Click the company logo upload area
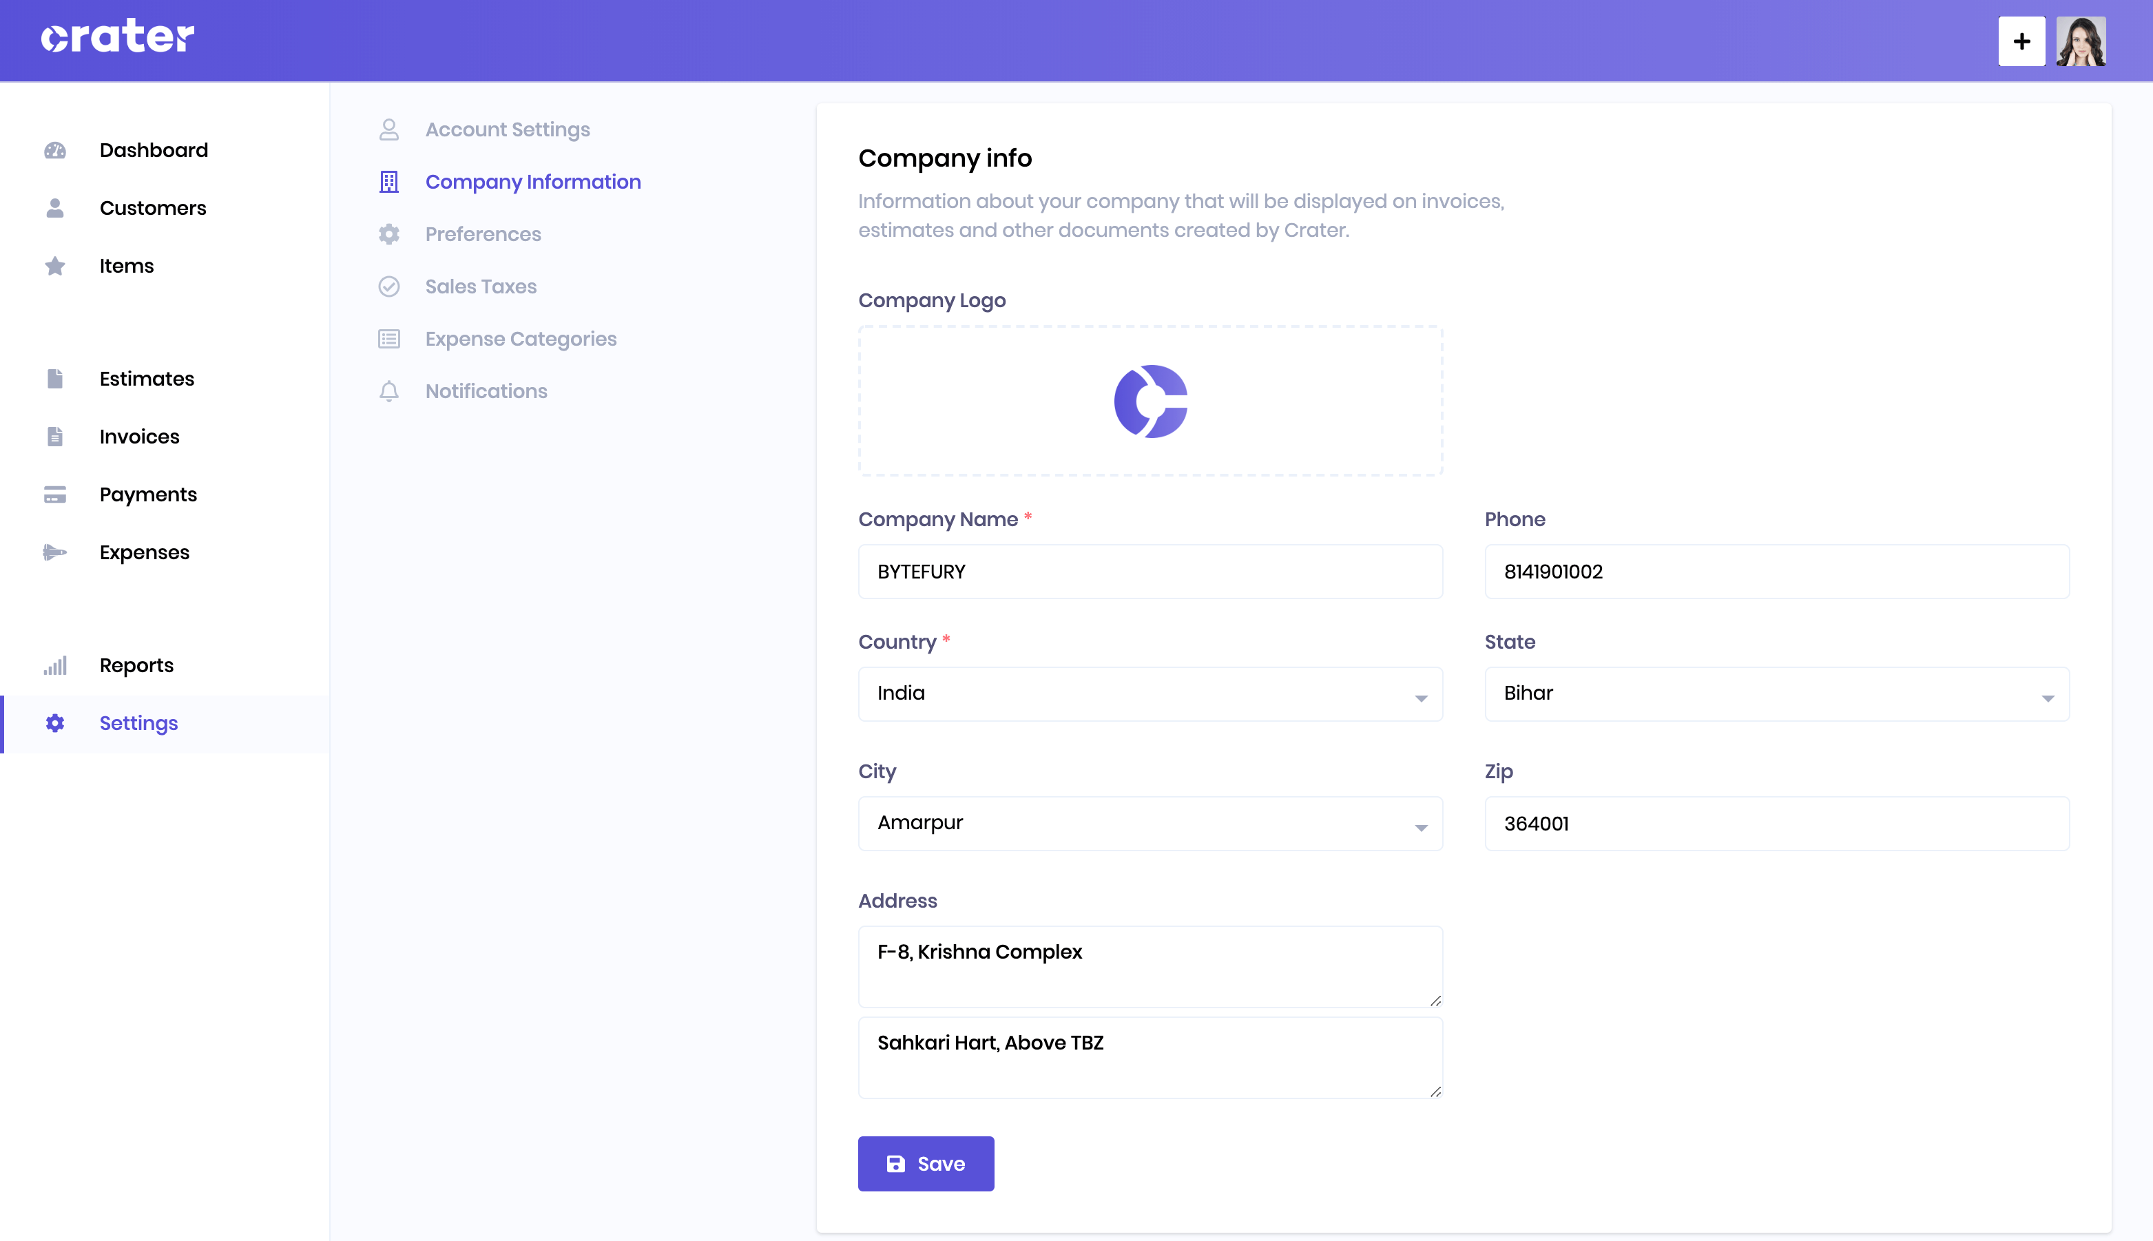 (1150, 401)
